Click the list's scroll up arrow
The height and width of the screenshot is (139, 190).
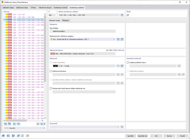[45, 14]
